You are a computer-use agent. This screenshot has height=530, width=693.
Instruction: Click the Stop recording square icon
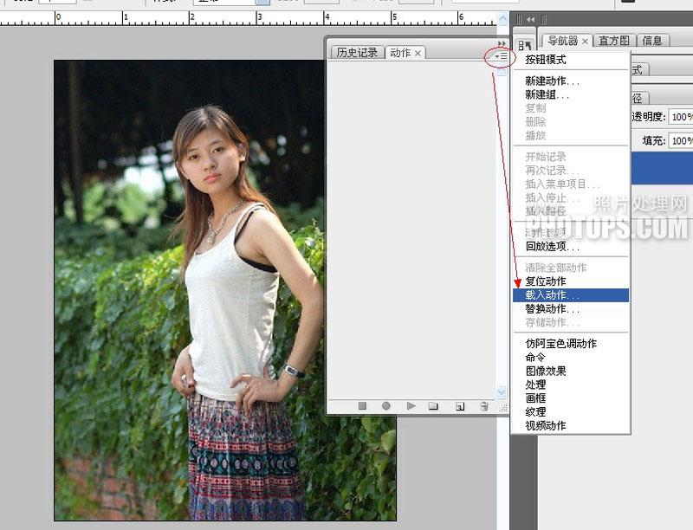[x=362, y=405]
